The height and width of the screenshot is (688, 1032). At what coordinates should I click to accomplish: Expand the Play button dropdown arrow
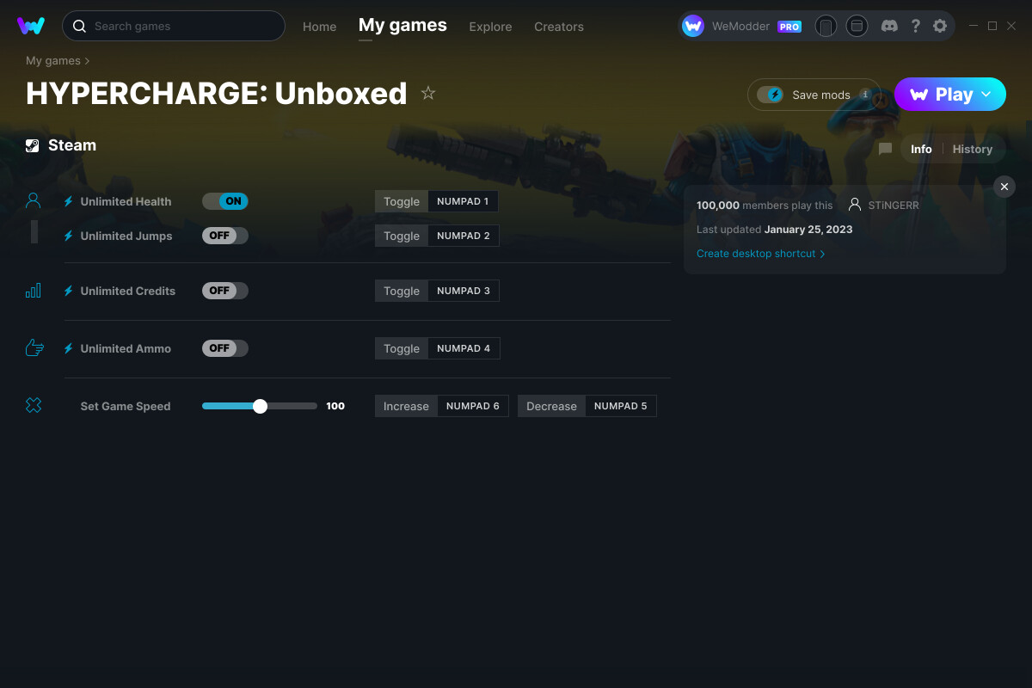point(986,95)
